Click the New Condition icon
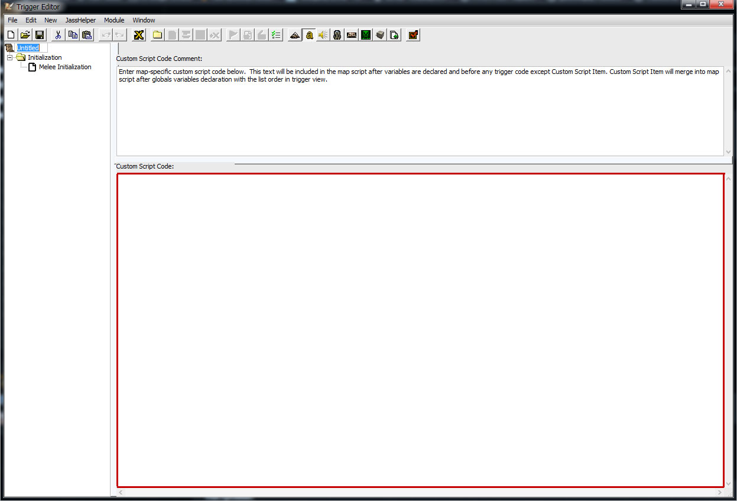Screen dimensions: 737x501 coord(248,35)
